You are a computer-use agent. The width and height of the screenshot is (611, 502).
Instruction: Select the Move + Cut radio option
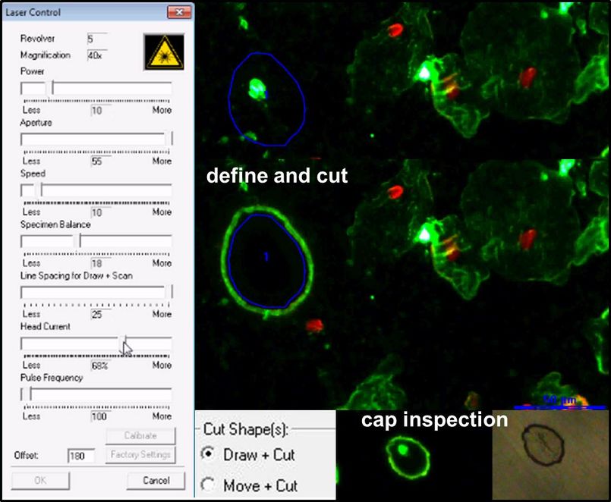[x=209, y=485]
